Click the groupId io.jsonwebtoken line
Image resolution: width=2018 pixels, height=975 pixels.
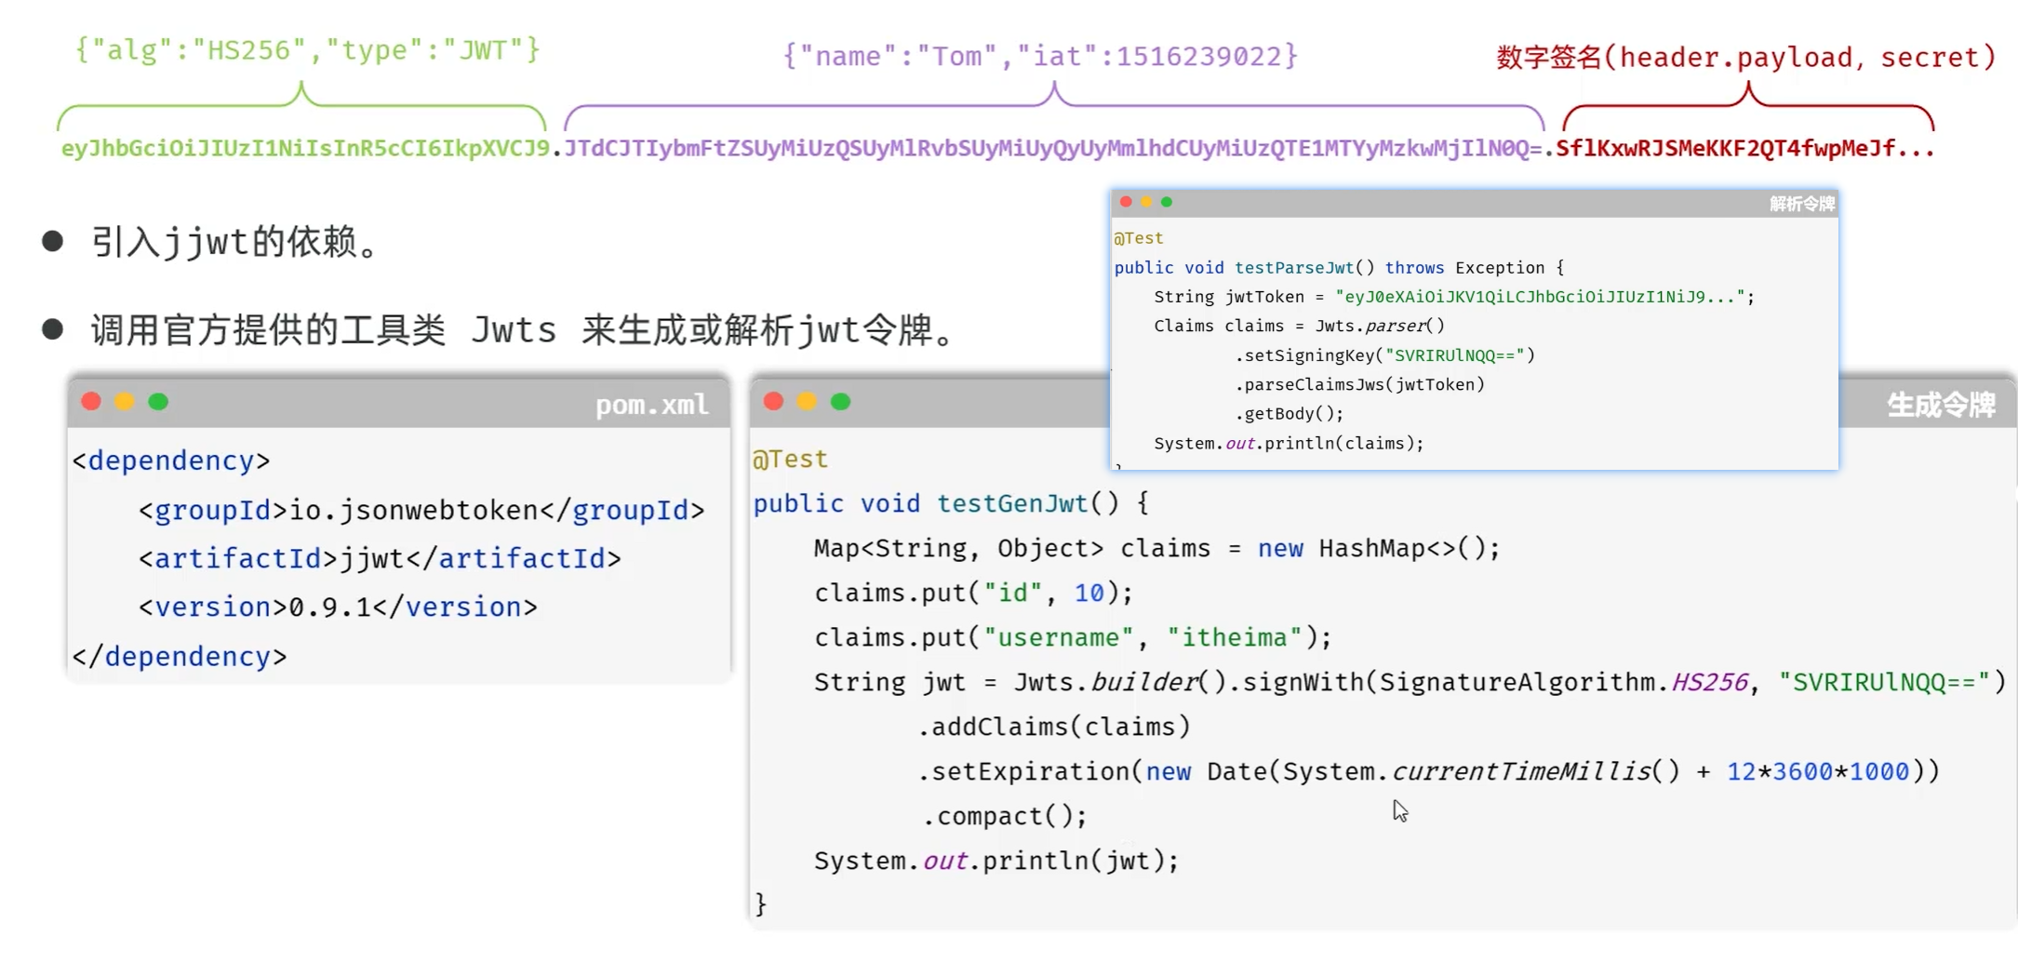pos(421,510)
